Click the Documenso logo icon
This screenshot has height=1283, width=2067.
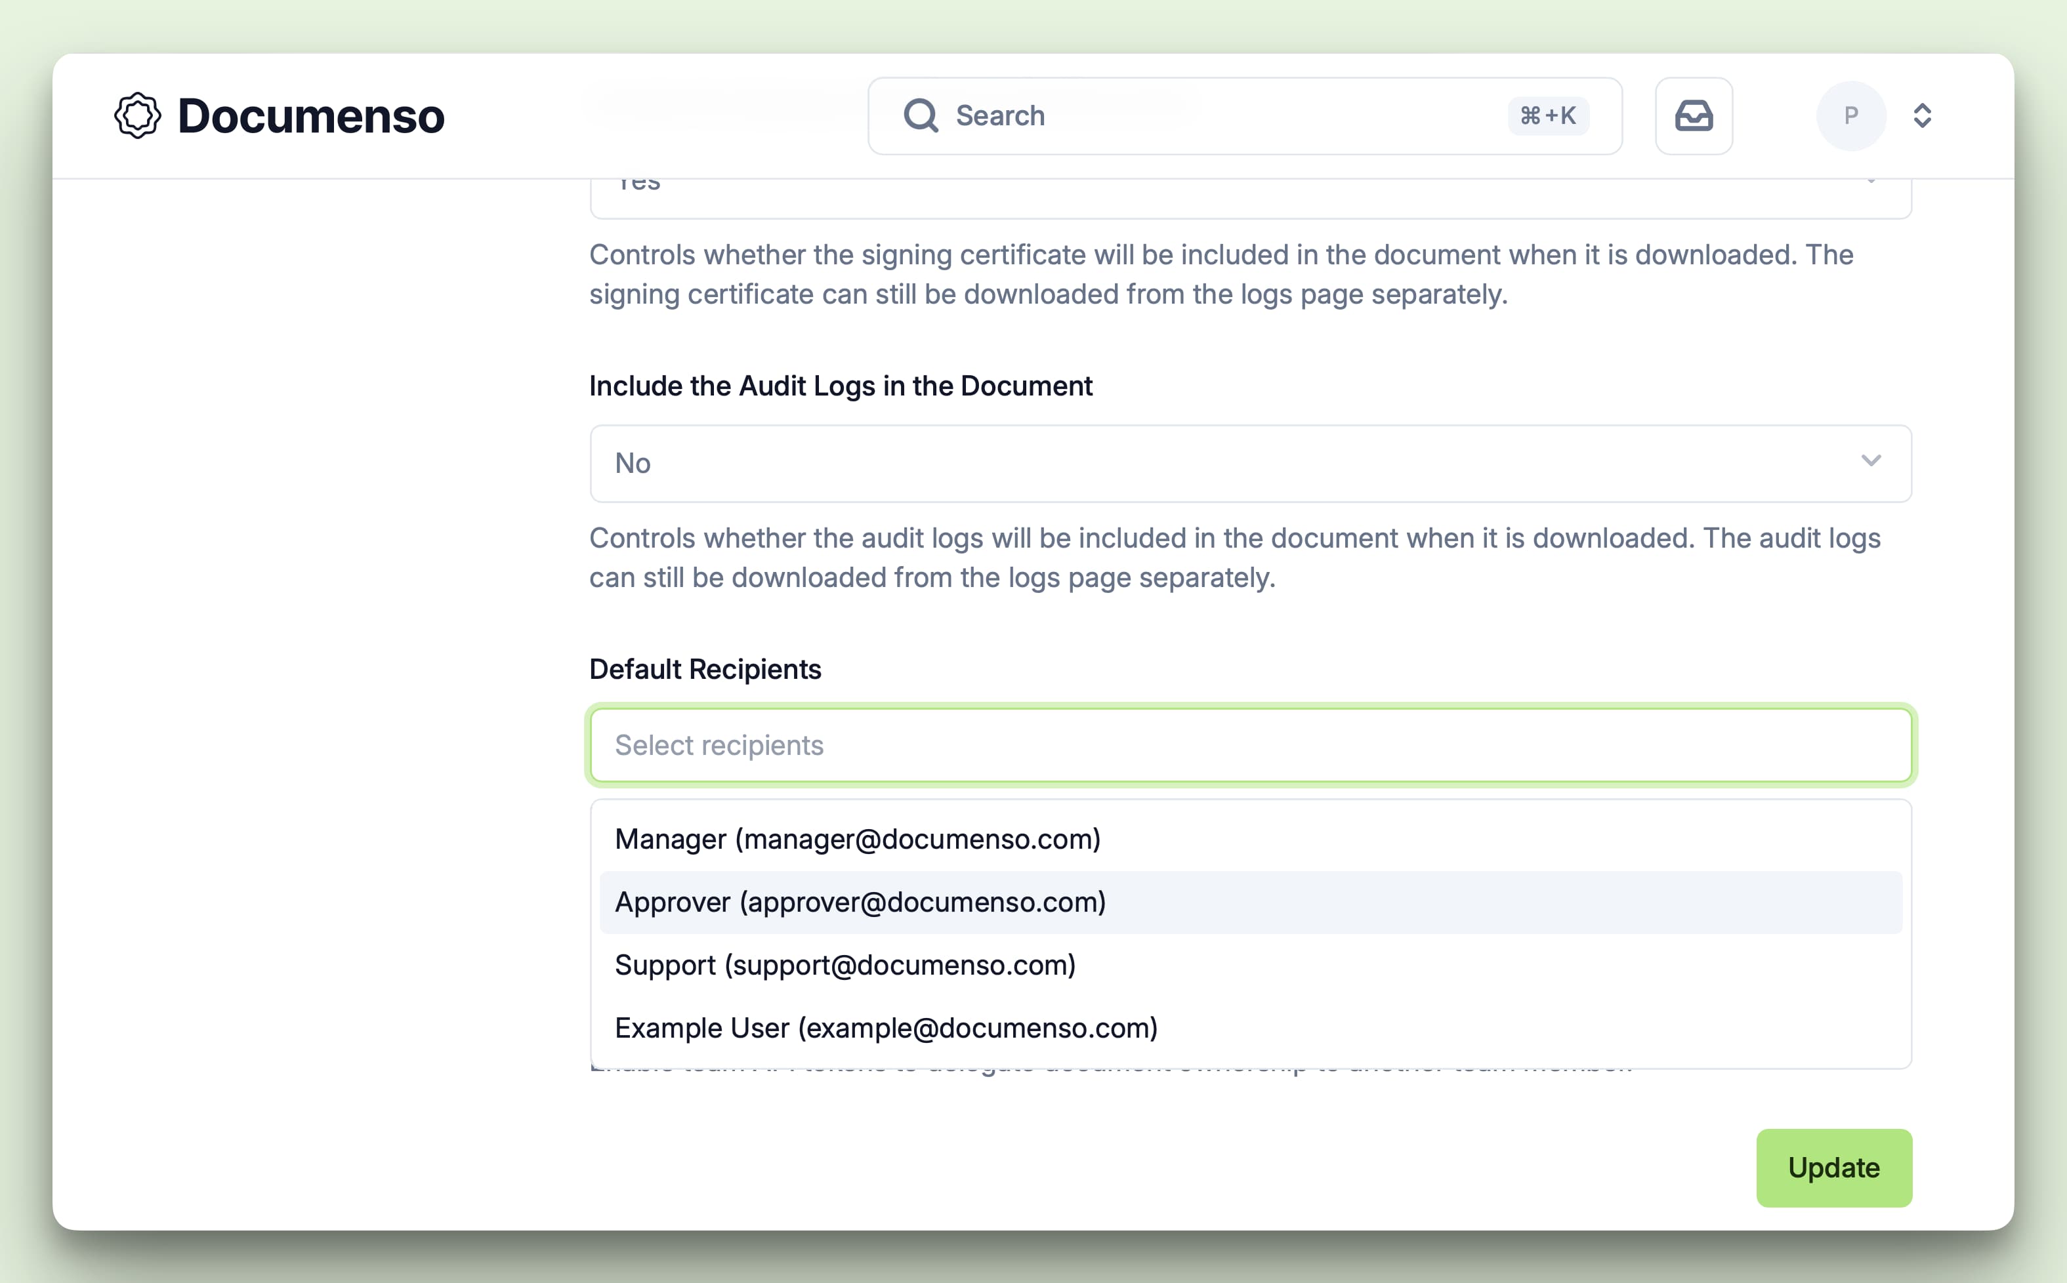(x=138, y=115)
